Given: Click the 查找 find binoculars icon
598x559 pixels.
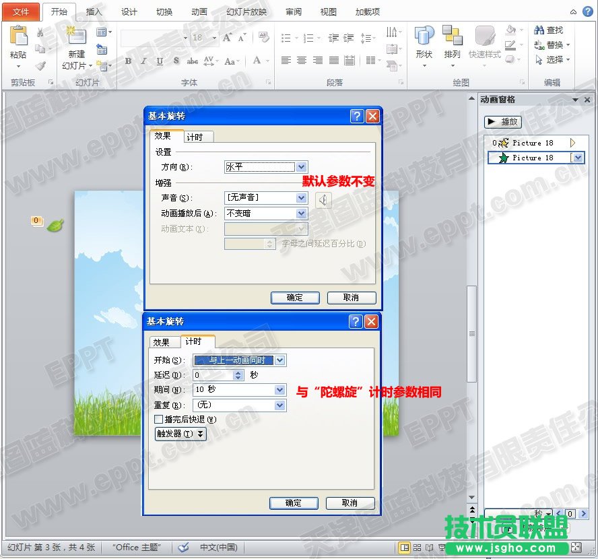Looking at the screenshot, I should [539, 30].
